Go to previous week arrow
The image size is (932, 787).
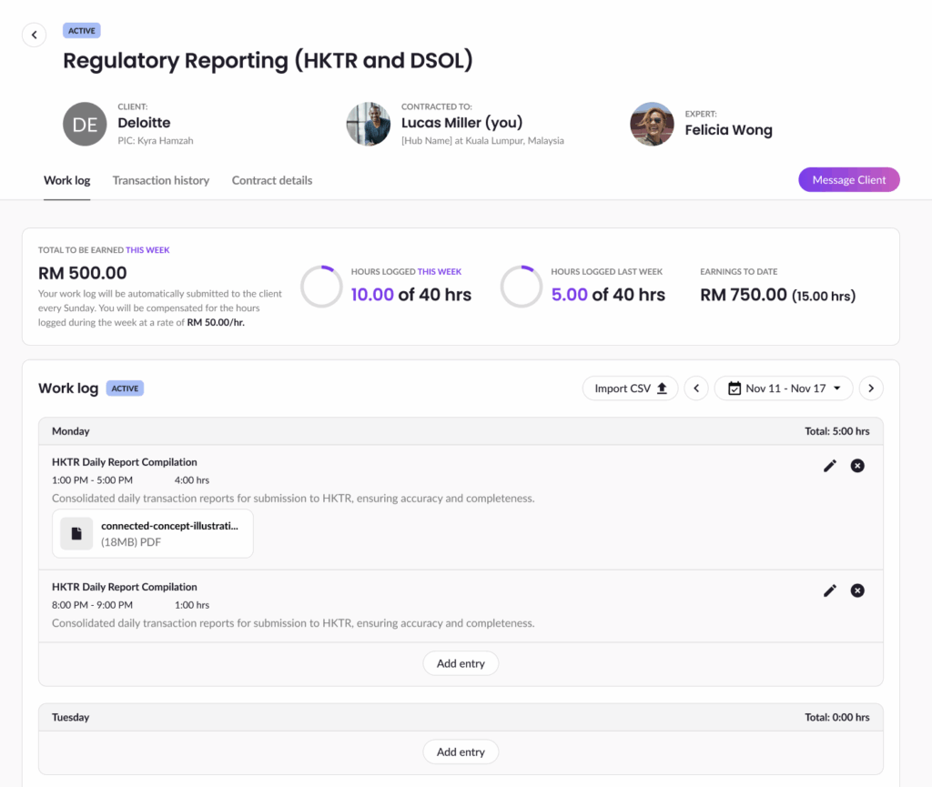point(696,388)
